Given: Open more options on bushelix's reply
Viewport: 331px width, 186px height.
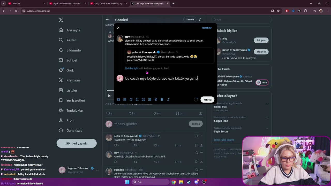Looking at the screenshot, I should pyautogui.click(x=201, y=170).
